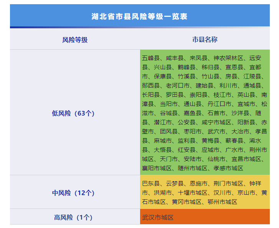Select the 风险等级 column header

point(75,39)
